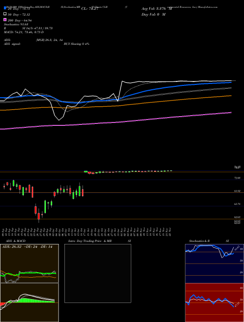Open the ADX indicator chart panel
This screenshot has width=244, height=322.
(29, 263)
